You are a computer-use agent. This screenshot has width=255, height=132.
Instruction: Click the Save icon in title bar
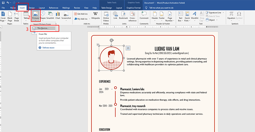[x=3, y=3]
